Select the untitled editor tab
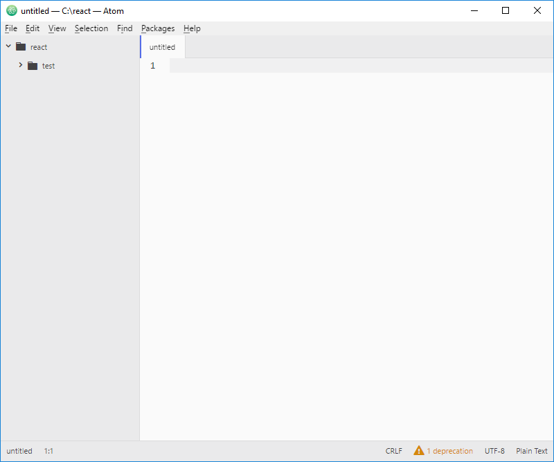Image resolution: width=554 pixels, height=462 pixels. [163, 47]
